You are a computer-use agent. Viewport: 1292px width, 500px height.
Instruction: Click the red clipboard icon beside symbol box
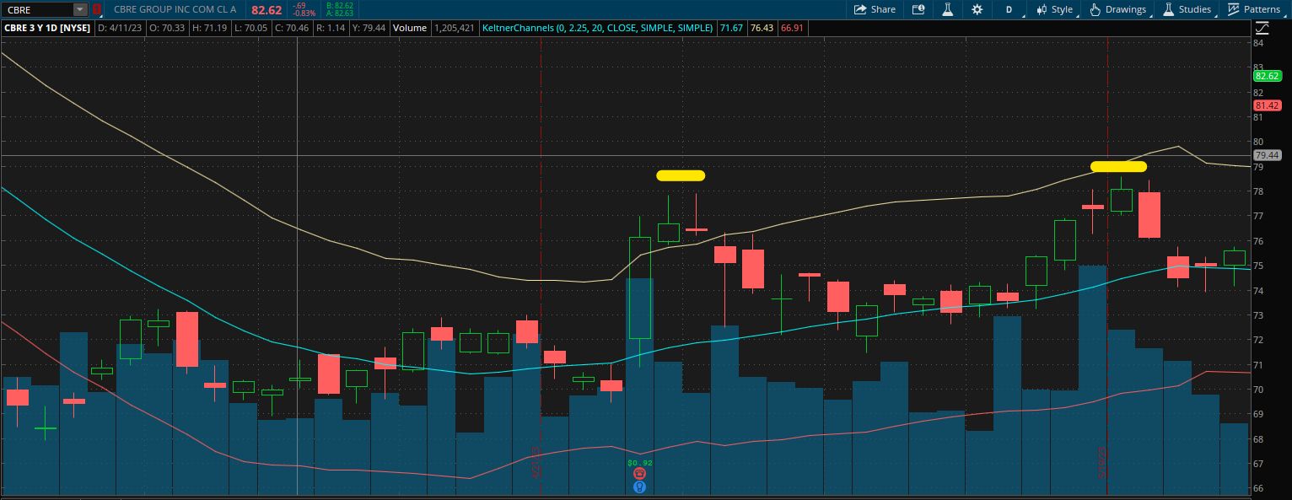click(x=96, y=9)
